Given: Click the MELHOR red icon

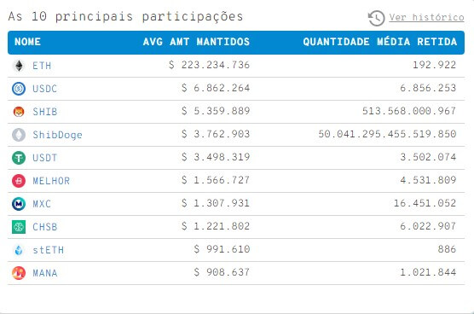Looking at the screenshot, I should pyautogui.click(x=19, y=181).
